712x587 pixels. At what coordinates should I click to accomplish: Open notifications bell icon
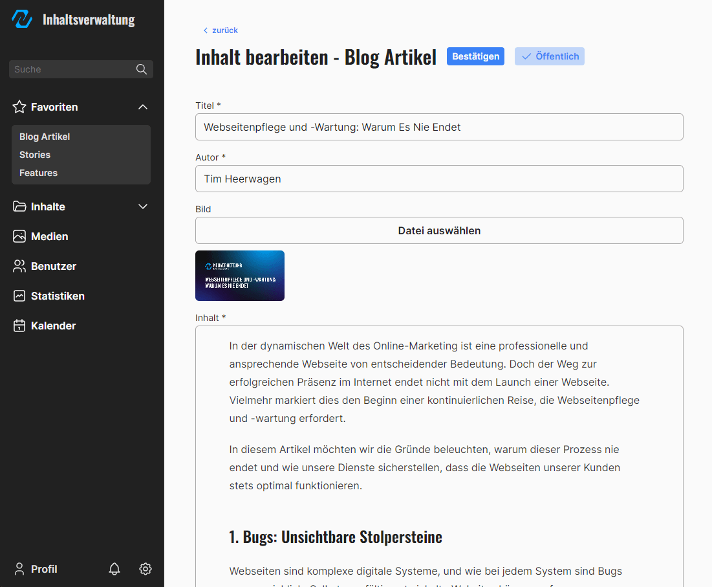114,569
